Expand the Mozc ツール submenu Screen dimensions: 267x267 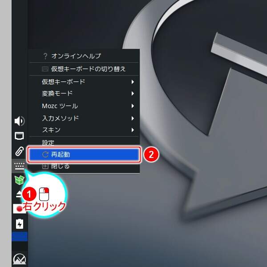pos(84,106)
